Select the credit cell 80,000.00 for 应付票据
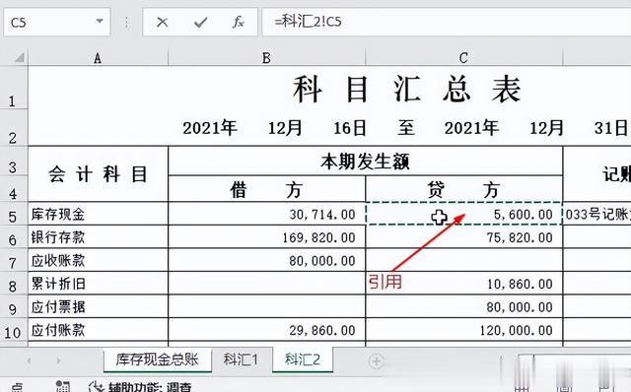Image resolution: width=631 pixels, height=392 pixels. pos(463,306)
